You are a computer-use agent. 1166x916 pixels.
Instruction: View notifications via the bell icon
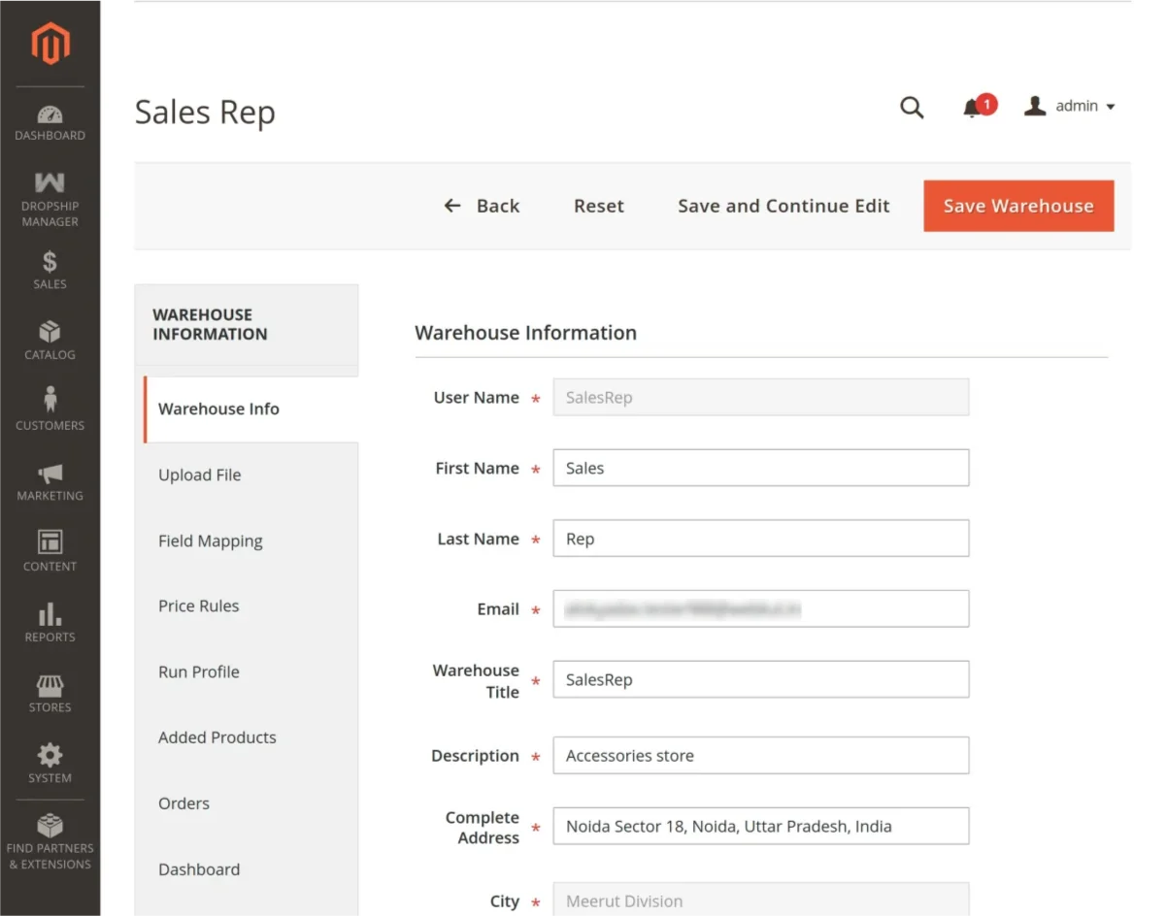point(974,108)
